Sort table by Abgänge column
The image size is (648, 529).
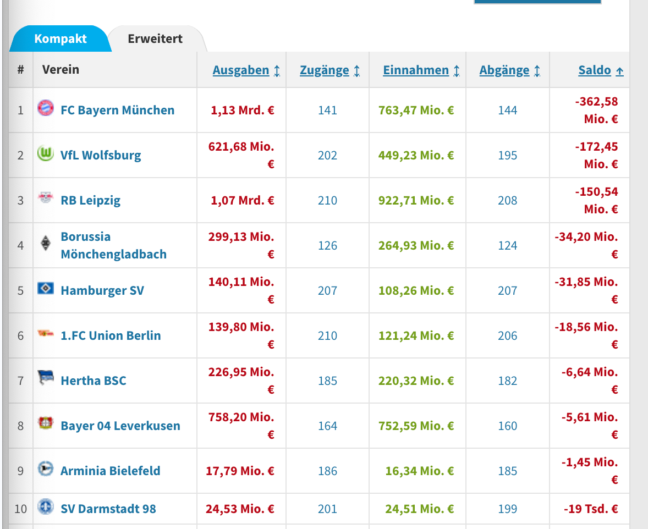(x=504, y=70)
